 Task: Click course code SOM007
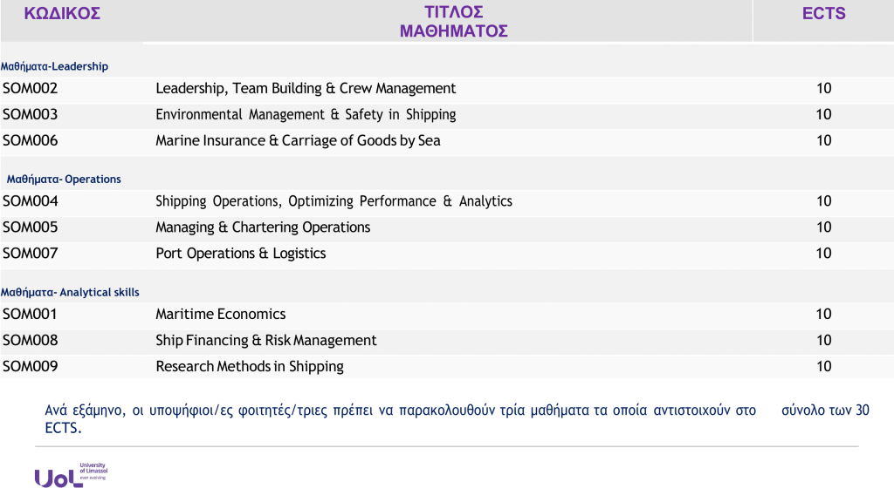tap(31, 254)
